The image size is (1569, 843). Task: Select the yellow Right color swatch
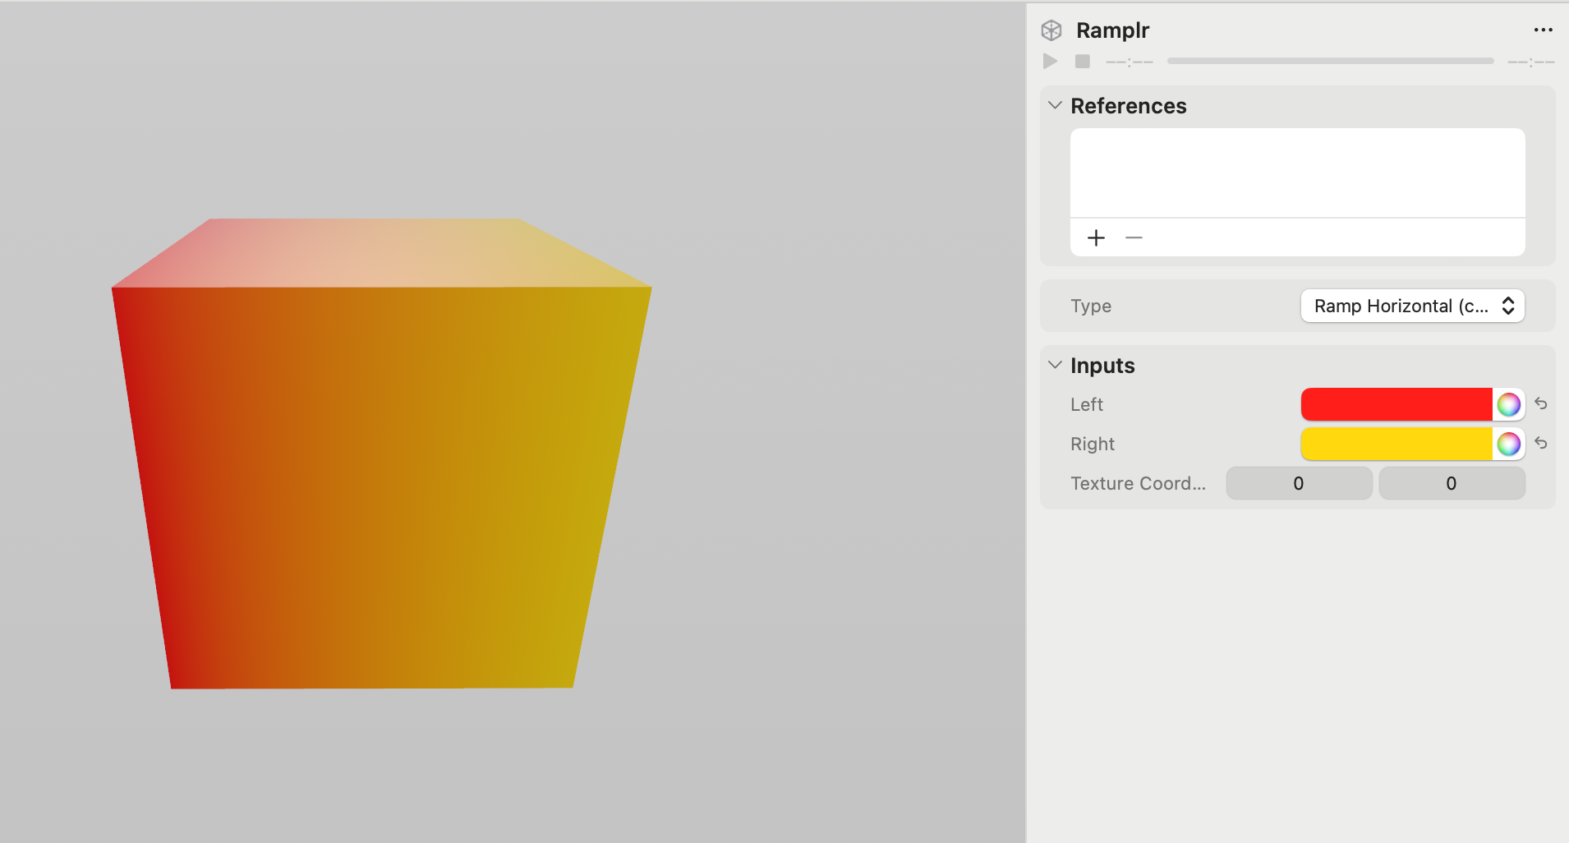(x=1396, y=444)
